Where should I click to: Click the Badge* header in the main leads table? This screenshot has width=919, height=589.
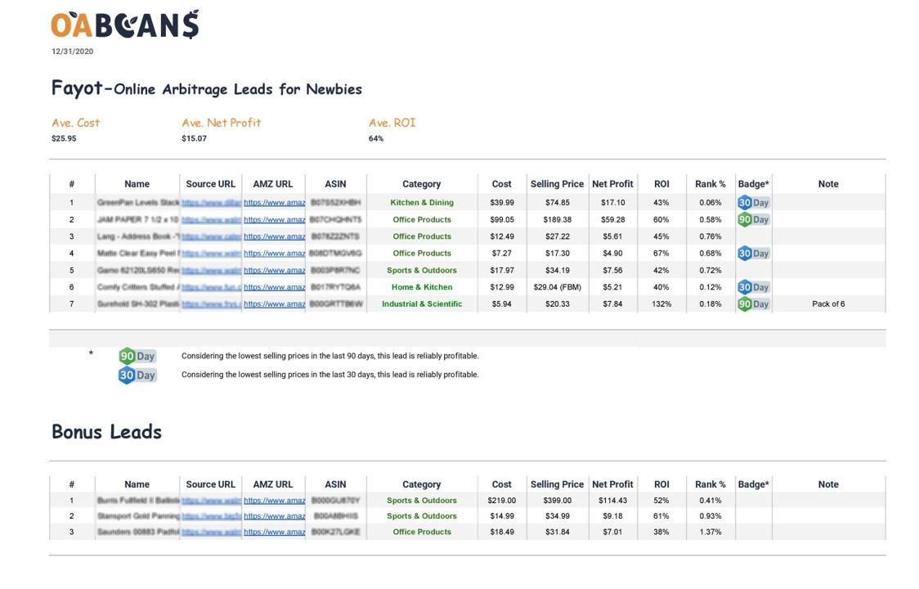(x=753, y=184)
